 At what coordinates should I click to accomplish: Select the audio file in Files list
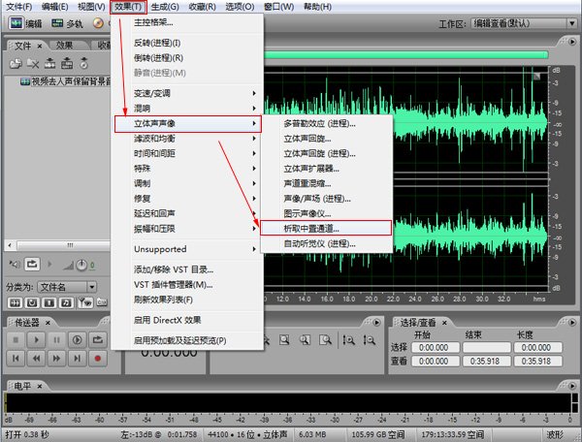tap(65, 81)
